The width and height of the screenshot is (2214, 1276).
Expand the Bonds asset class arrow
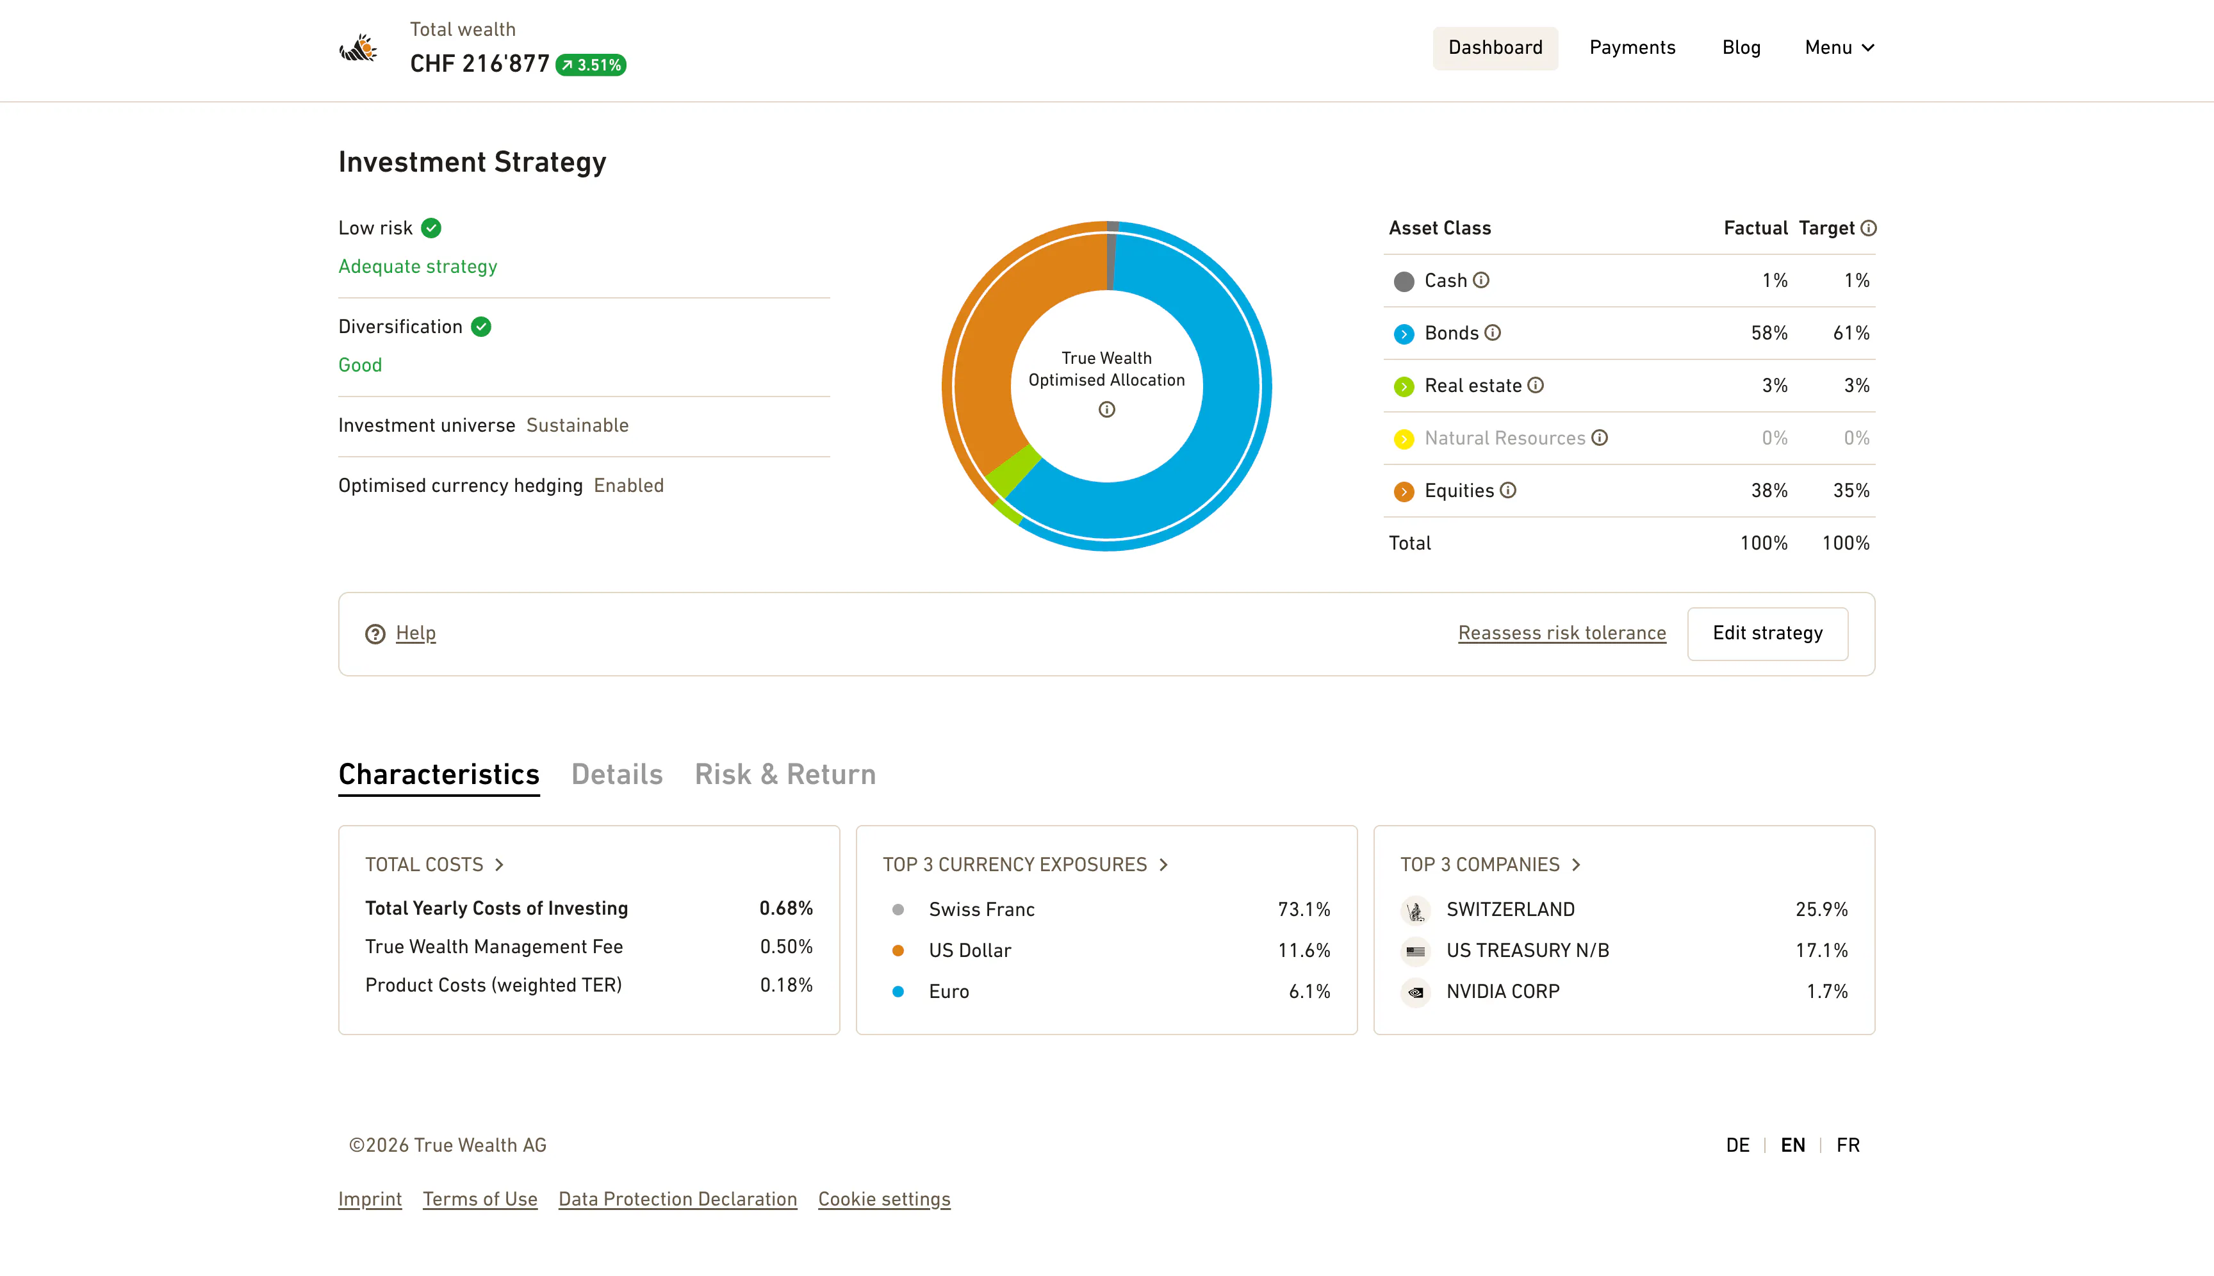coord(1404,334)
